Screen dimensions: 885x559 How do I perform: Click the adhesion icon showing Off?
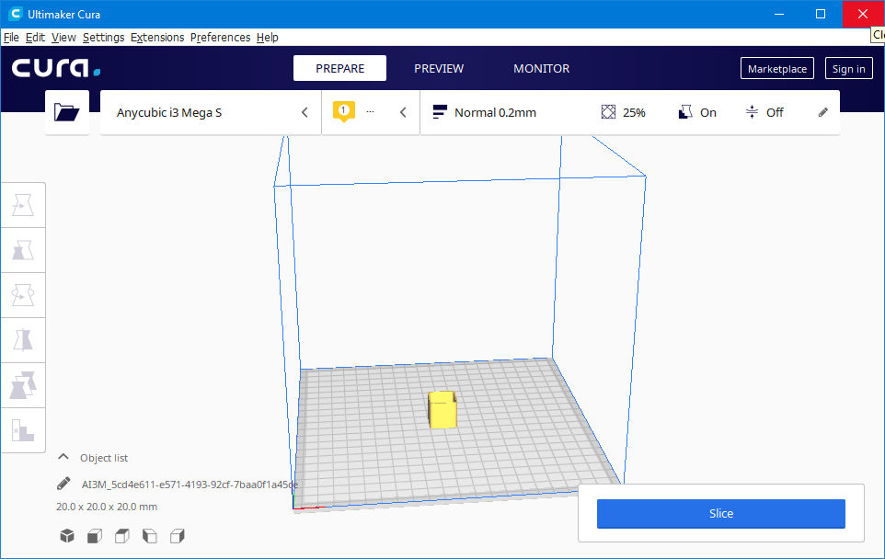[752, 112]
